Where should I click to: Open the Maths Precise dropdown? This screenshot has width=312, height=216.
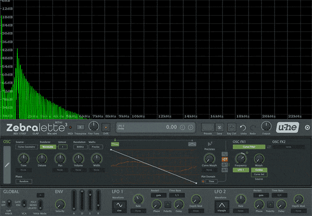(96, 147)
